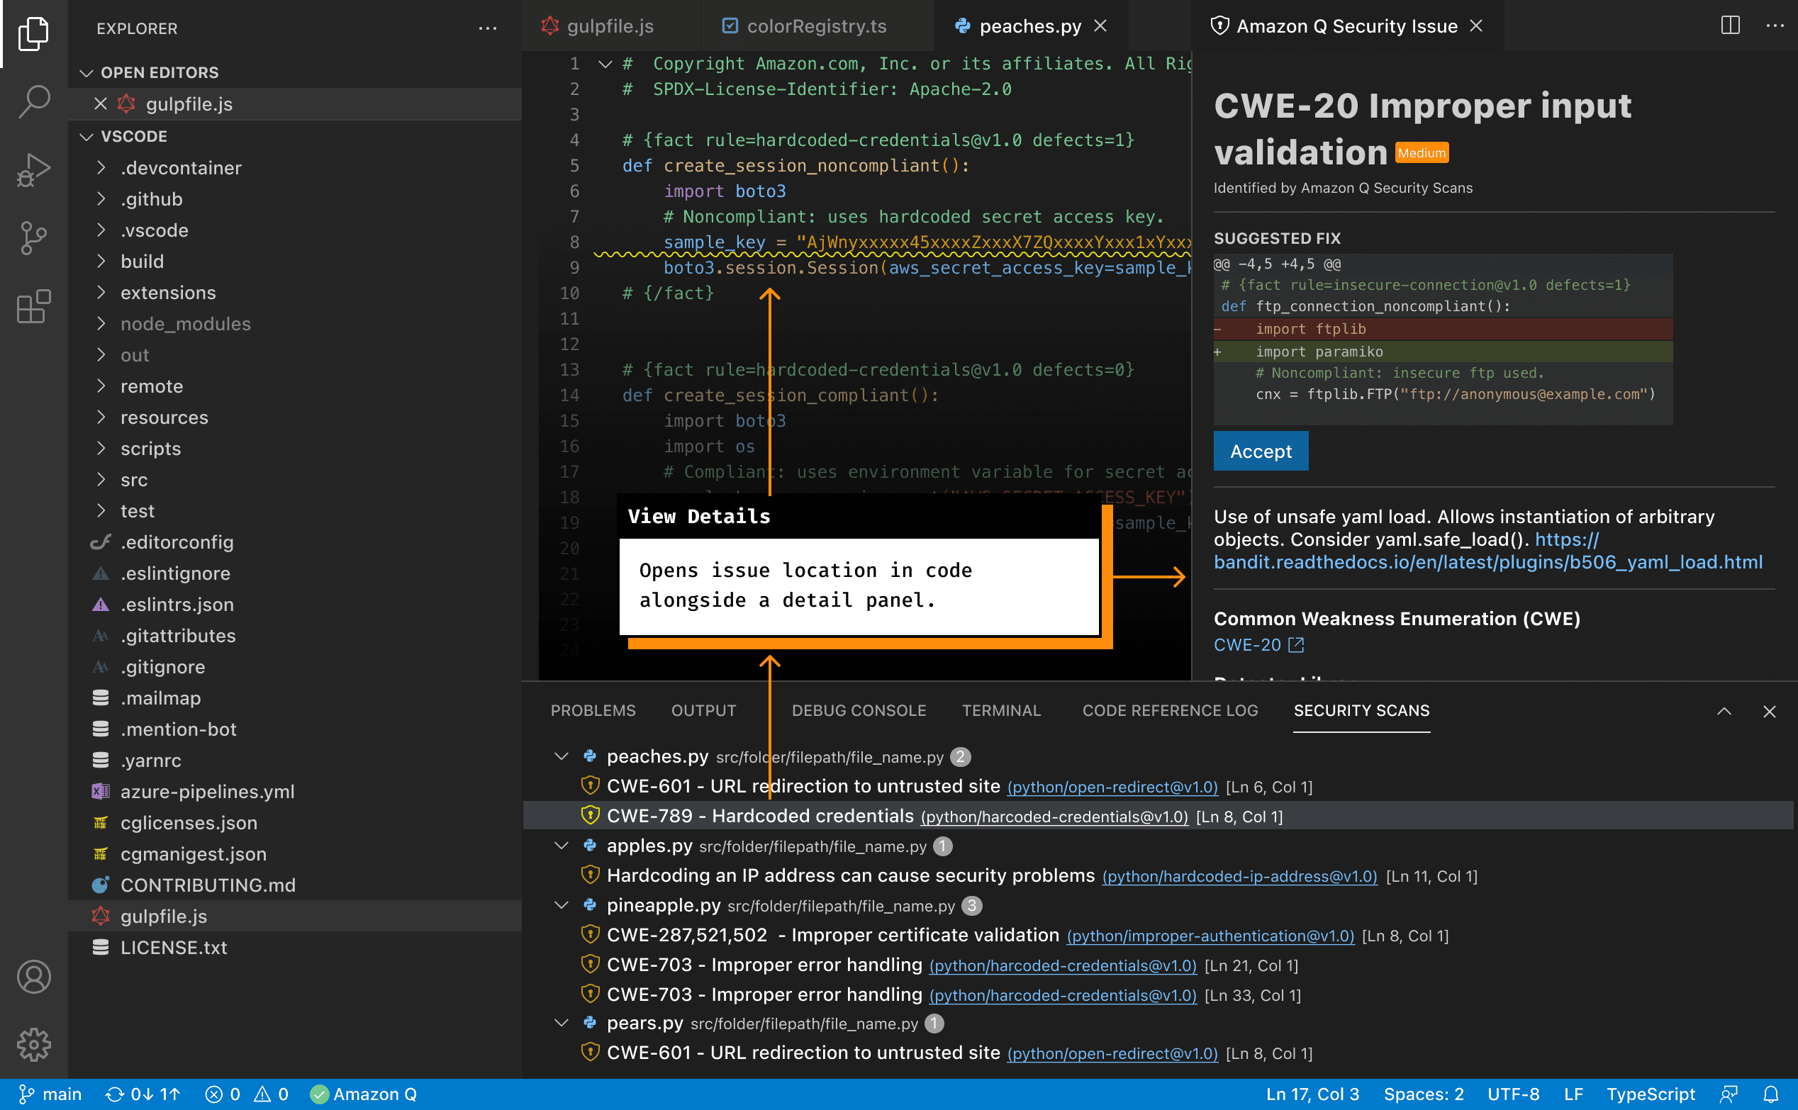Viewport: 1798px width, 1110px height.
Task: Open CWE-20 external link icon
Action: tap(1297, 644)
